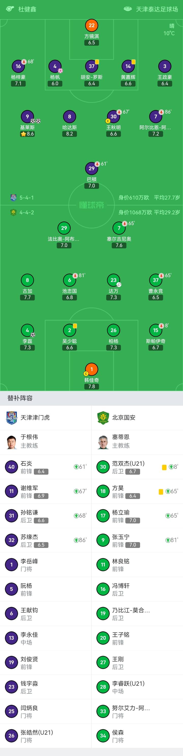Viewport: 183px width, 756px height.
Task: Tap the 5-4-1 formation label
Action: [26, 198]
